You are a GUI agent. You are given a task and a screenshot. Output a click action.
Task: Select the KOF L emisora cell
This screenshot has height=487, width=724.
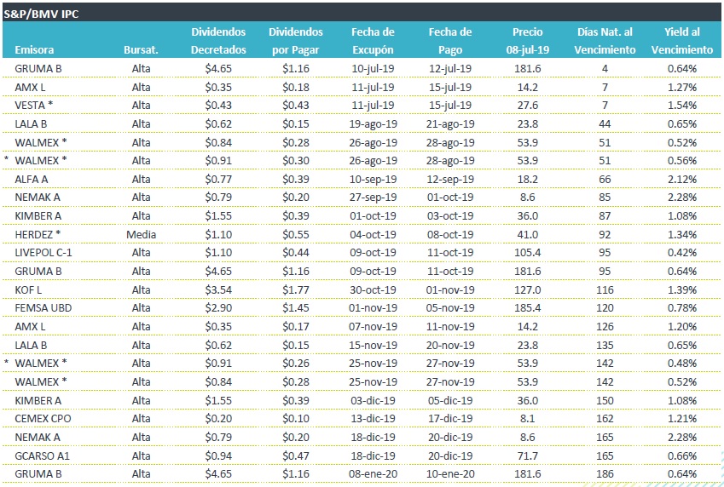click(28, 289)
